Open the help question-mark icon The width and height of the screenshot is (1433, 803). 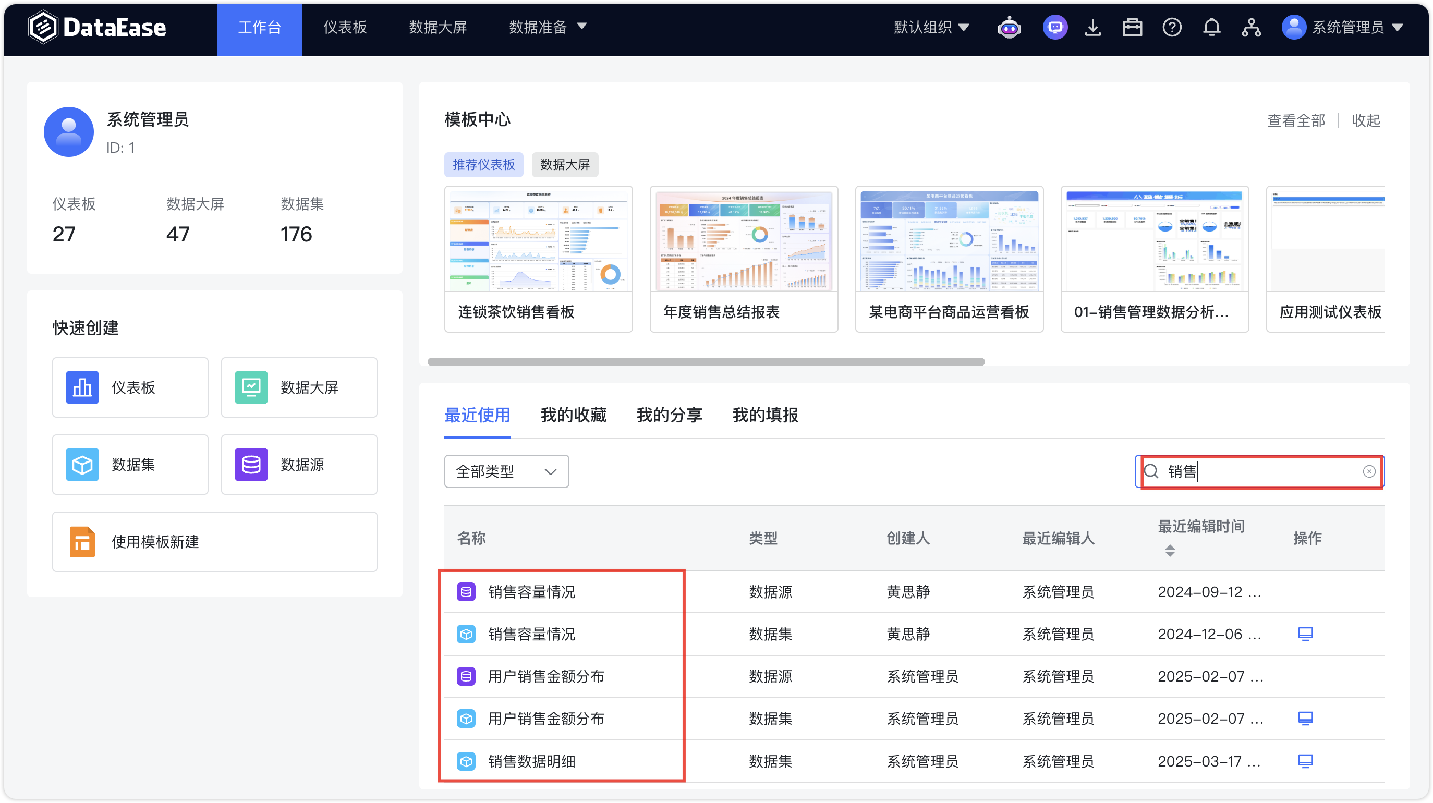tap(1172, 27)
